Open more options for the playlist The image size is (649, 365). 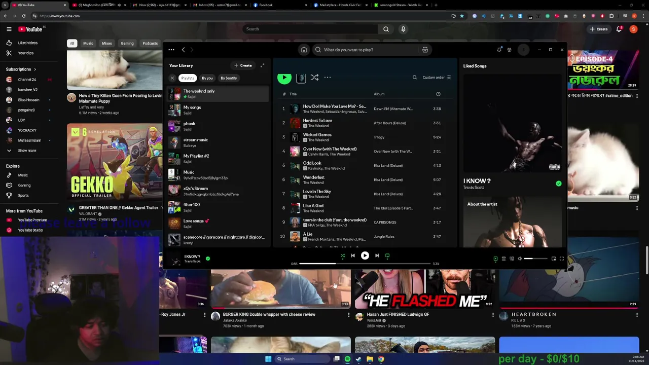click(328, 78)
